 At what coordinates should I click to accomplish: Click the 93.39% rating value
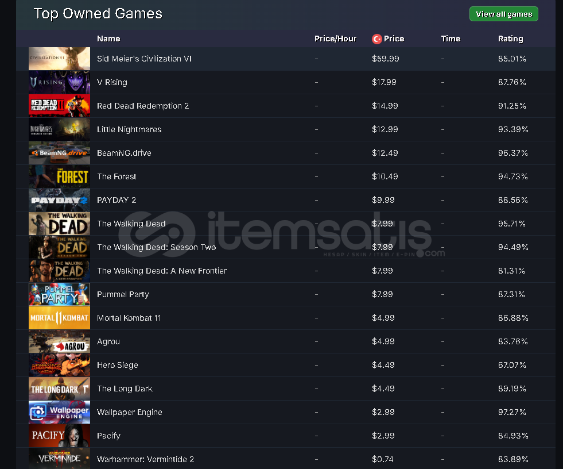click(x=513, y=129)
